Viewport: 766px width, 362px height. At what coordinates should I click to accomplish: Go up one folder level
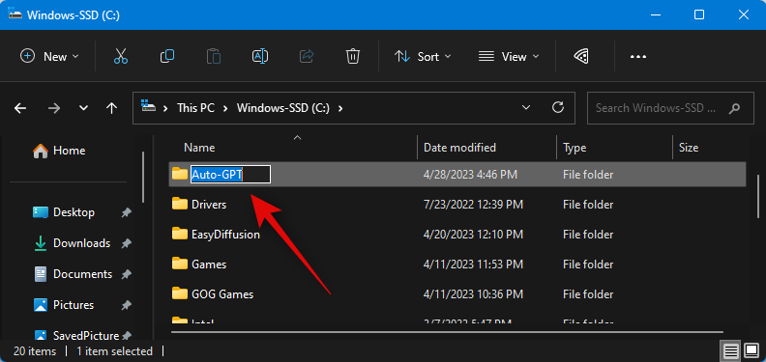click(x=112, y=108)
